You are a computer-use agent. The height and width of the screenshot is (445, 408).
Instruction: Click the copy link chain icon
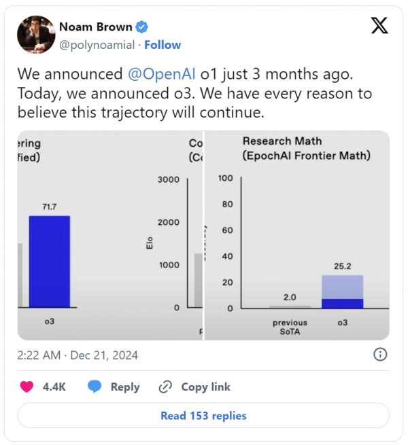click(x=165, y=387)
